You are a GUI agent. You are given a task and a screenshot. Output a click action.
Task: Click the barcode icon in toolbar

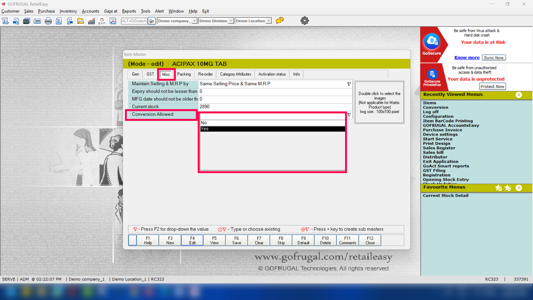[x=37, y=21]
